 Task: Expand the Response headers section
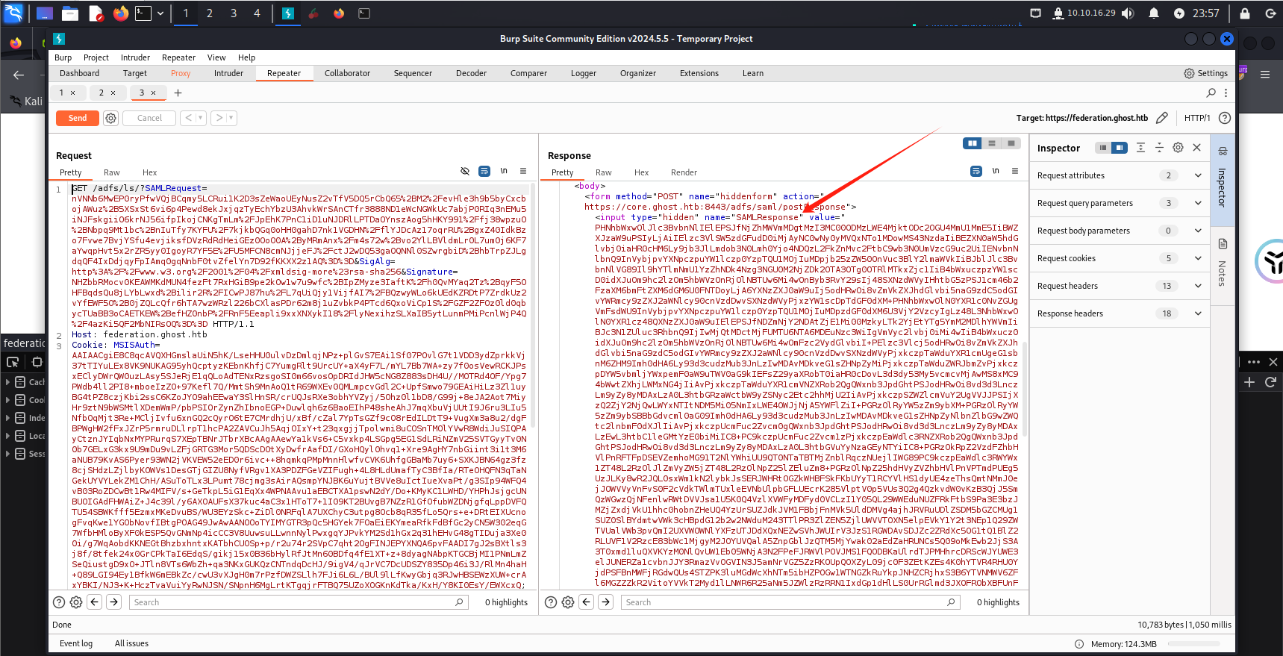[1198, 313]
